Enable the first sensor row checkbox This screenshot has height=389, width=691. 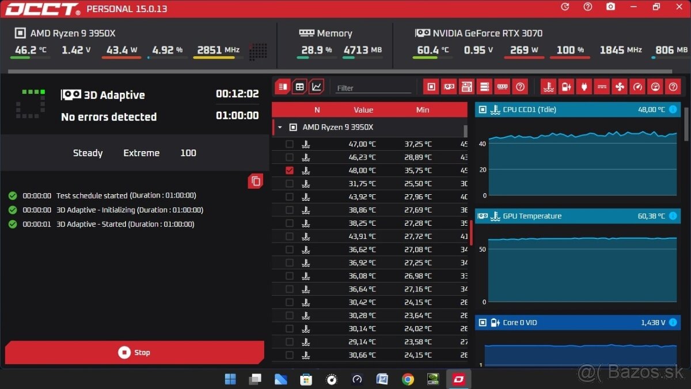[x=289, y=144]
